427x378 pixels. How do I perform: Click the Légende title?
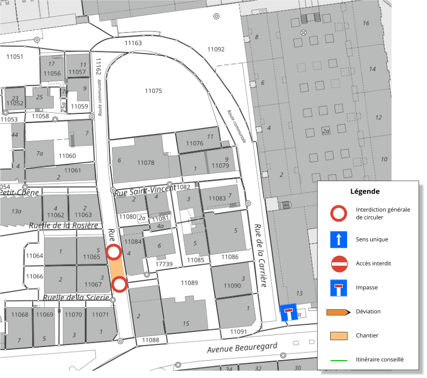pos(365,192)
